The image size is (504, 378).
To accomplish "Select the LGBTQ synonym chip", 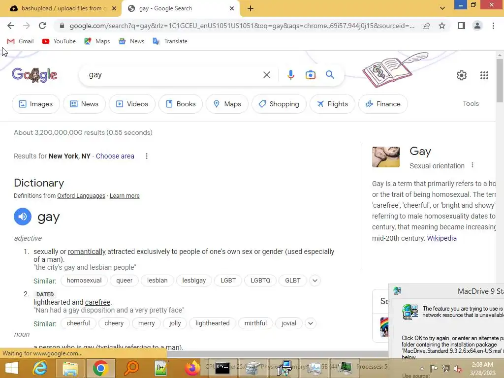I will point(260,280).
